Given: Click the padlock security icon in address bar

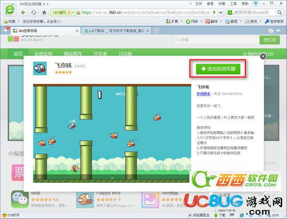Looking at the screenshot, I should pyautogui.click(x=78, y=12).
